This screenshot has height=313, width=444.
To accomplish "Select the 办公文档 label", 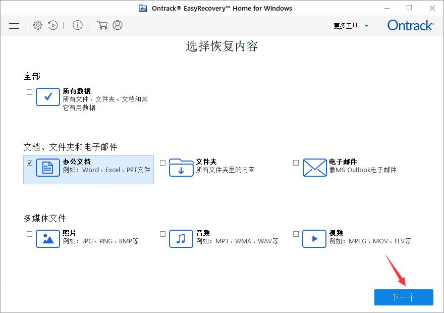I will (77, 162).
